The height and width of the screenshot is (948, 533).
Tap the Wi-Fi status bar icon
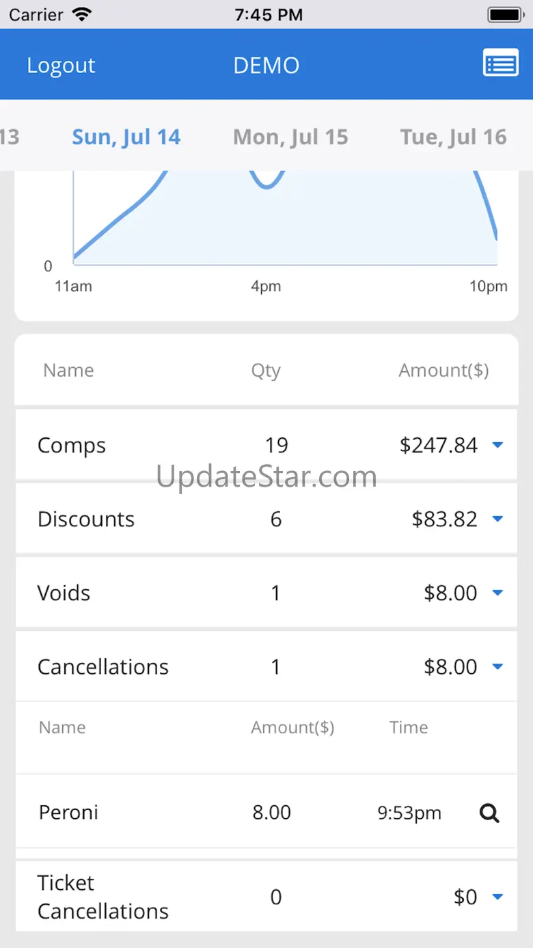point(83,14)
